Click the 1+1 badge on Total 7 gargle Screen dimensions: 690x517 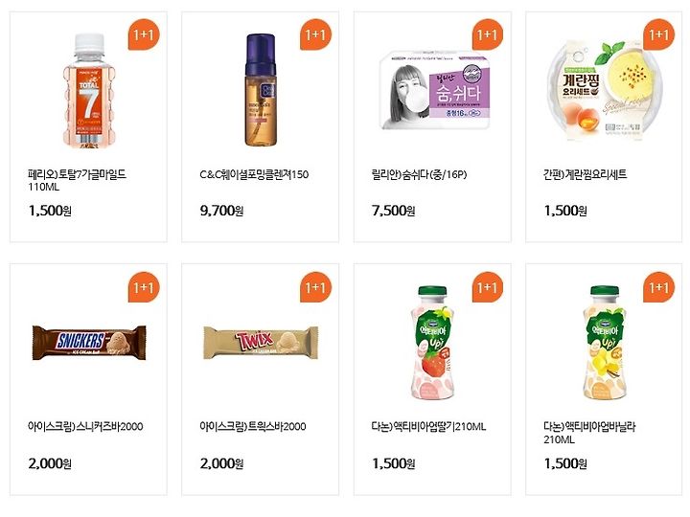click(x=144, y=34)
